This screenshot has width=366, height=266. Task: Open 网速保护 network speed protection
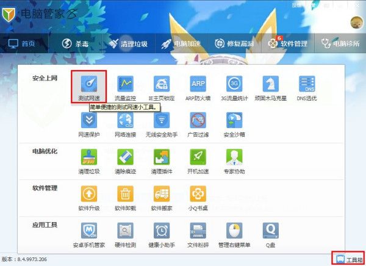[89, 124]
